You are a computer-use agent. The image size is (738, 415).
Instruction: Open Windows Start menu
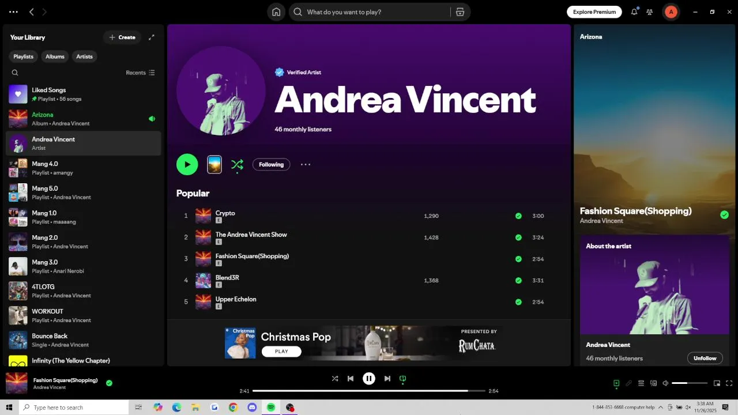click(9, 408)
